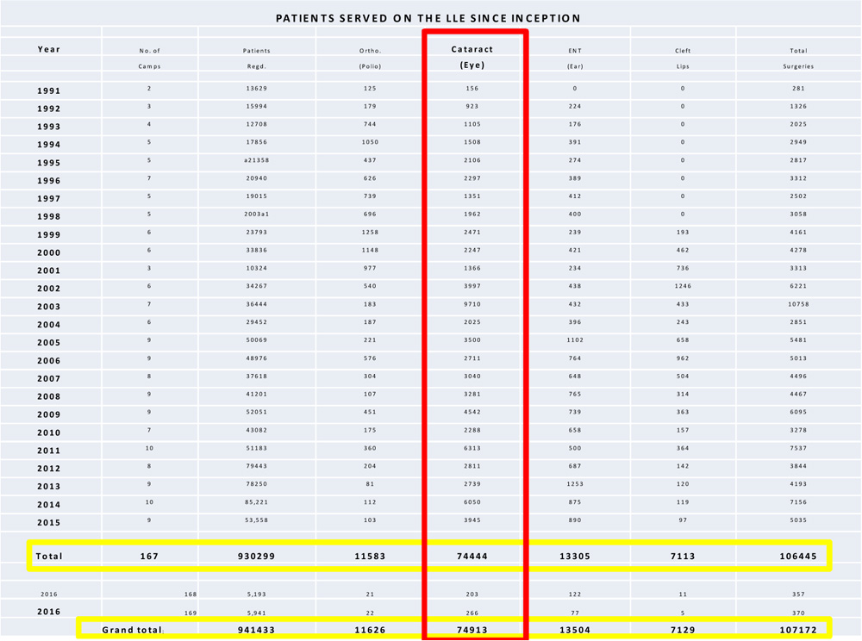Select the 2015 year row label
The image size is (862, 641).
pyautogui.click(x=49, y=523)
